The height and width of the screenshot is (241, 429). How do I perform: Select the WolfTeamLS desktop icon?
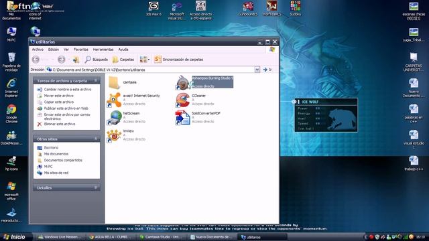271,9
